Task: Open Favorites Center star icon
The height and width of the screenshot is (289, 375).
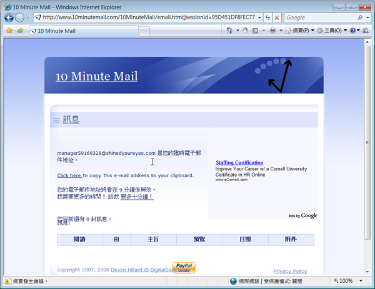Action: coord(9,31)
